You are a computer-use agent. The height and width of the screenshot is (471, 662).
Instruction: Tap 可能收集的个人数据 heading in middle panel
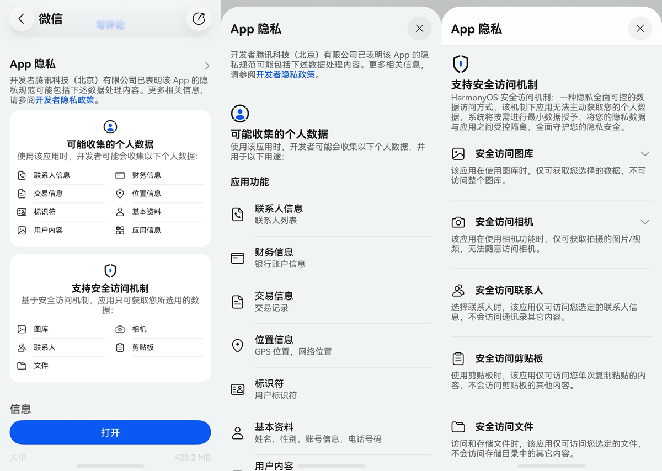(x=279, y=134)
